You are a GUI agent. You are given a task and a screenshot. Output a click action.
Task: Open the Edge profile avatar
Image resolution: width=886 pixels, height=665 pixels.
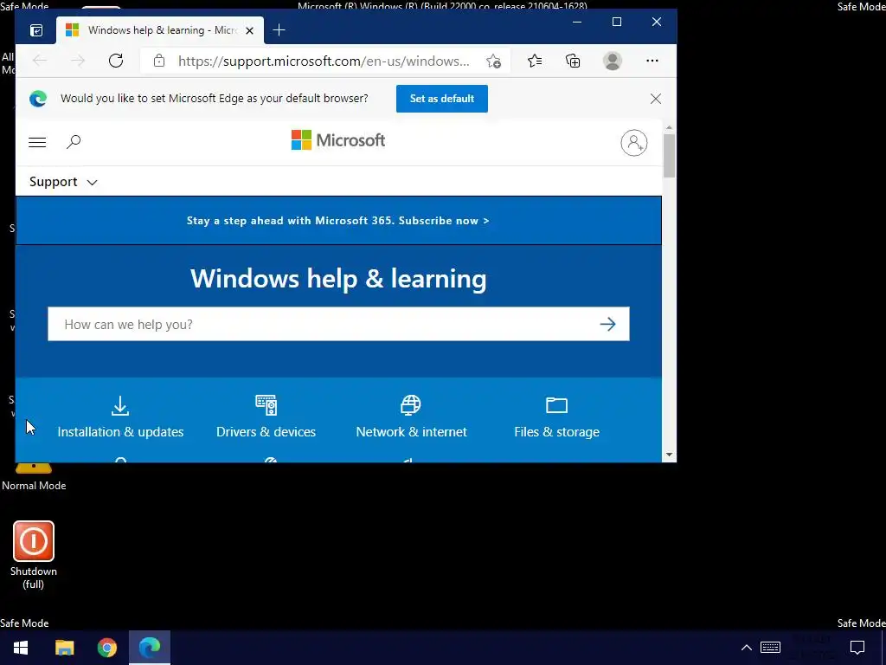click(613, 61)
